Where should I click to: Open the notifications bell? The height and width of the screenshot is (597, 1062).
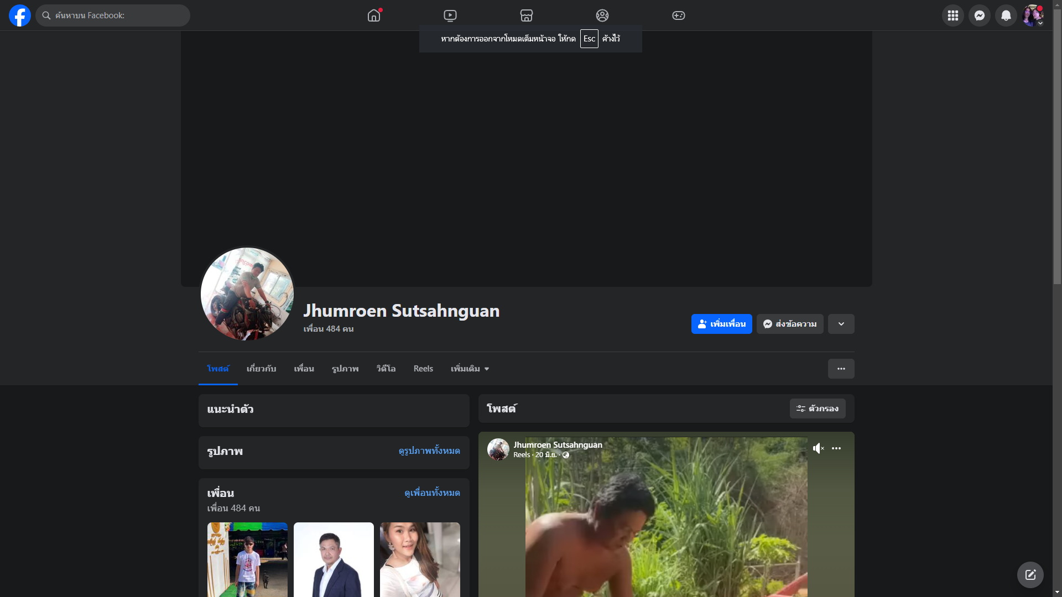pos(1006,15)
